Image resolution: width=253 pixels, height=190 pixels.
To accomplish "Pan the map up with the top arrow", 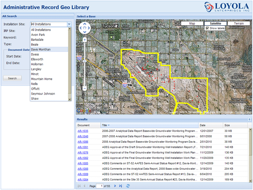I will [x=85, y=24].
